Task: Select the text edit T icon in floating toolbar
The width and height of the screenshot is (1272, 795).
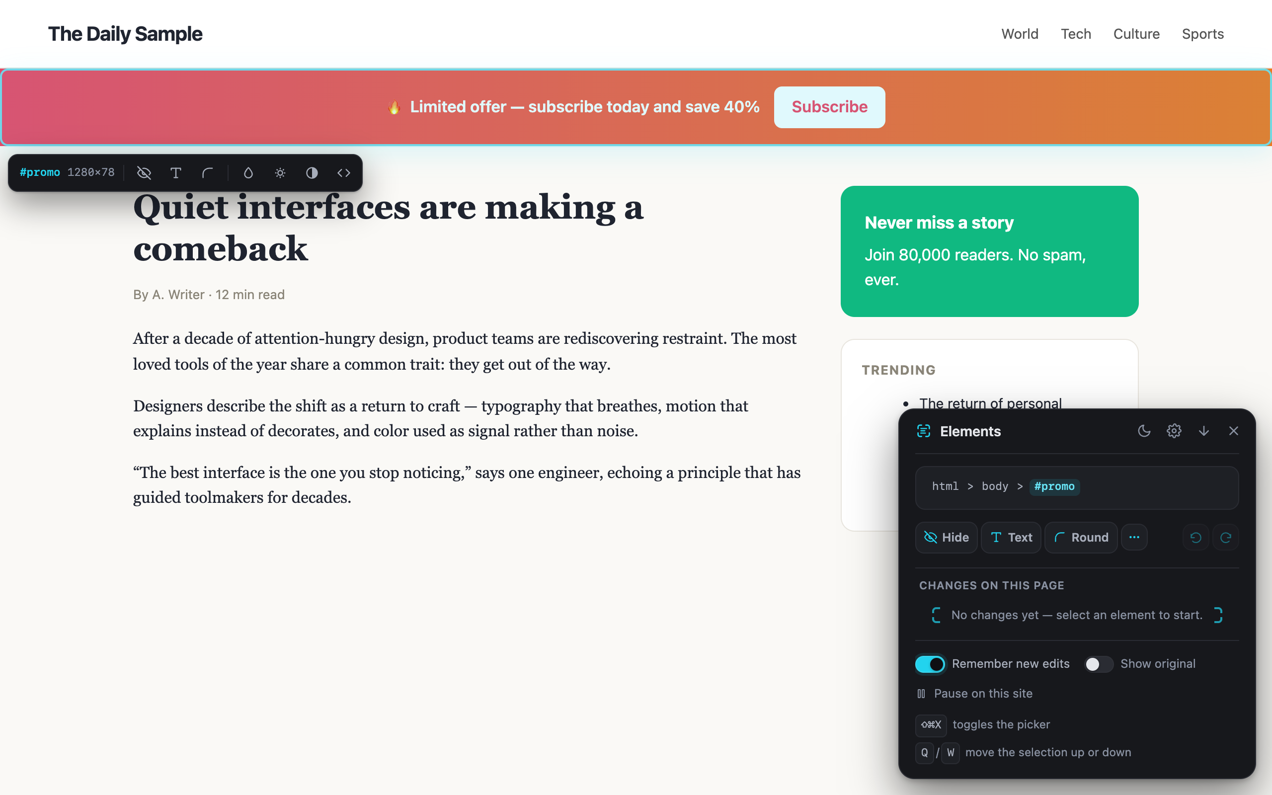Action: (x=176, y=173)
